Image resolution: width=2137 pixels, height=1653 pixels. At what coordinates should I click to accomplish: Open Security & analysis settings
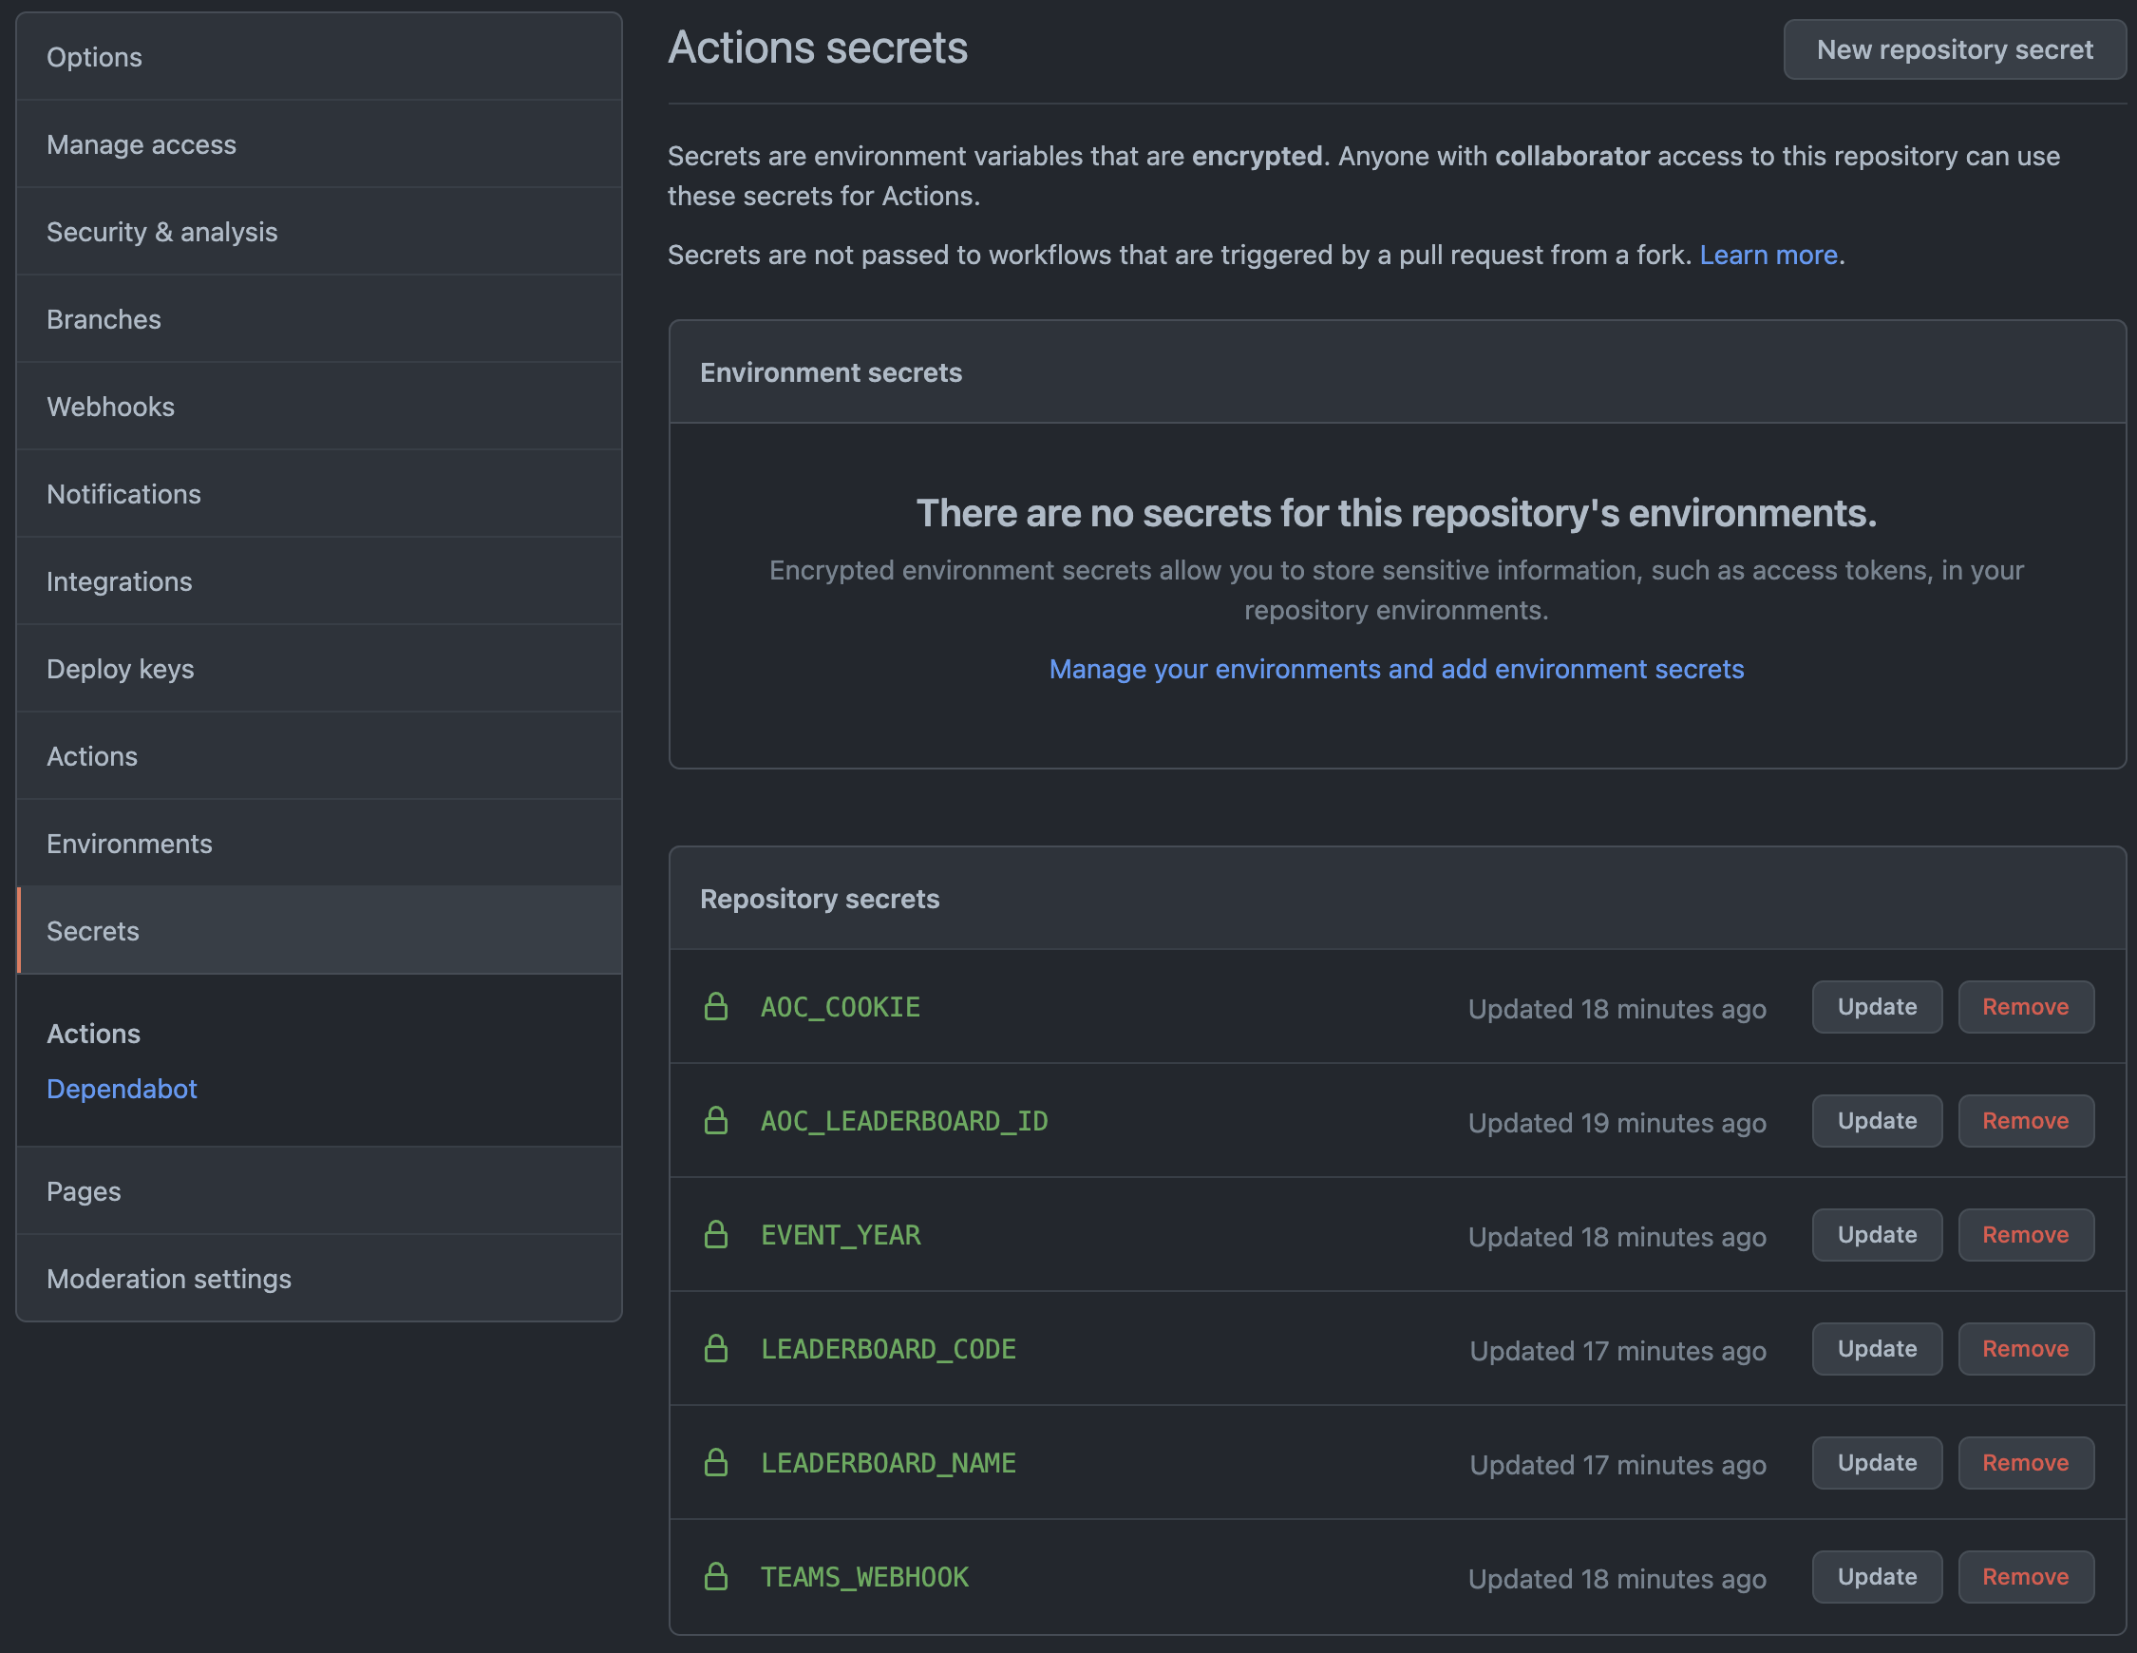161,231
